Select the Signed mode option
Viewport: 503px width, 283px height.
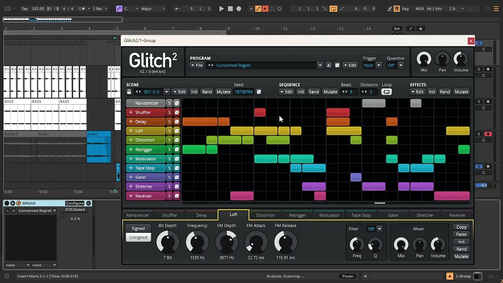point(138,228)
